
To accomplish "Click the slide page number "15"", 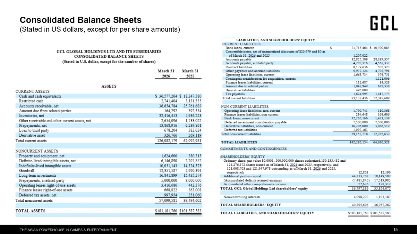I will [396, 230].
